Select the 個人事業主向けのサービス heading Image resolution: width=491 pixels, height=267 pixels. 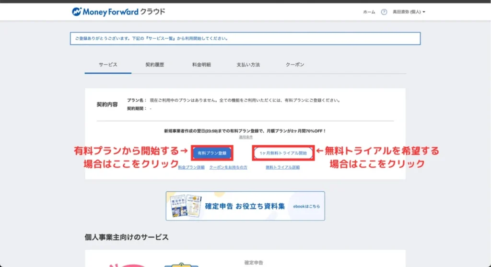127,237
